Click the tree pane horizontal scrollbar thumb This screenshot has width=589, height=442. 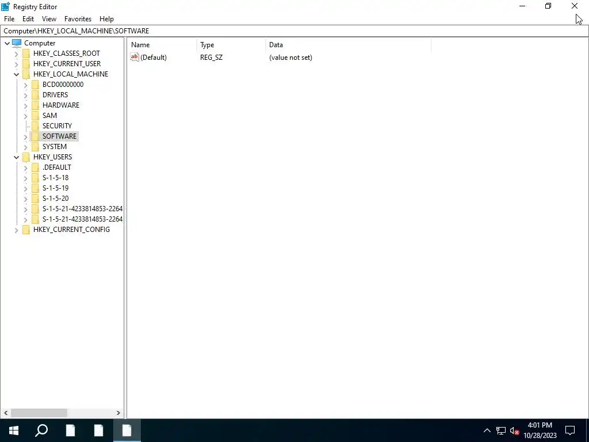[39, 413]
